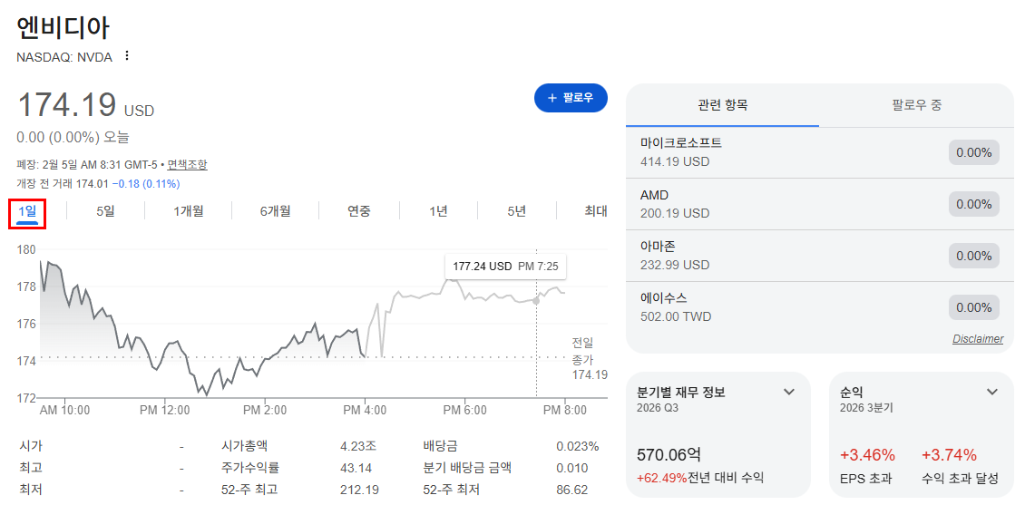Open the three-dot menu beside NASDAQ: NVDA
This screenshot has height=505, width=1025.
pos(127,56)
